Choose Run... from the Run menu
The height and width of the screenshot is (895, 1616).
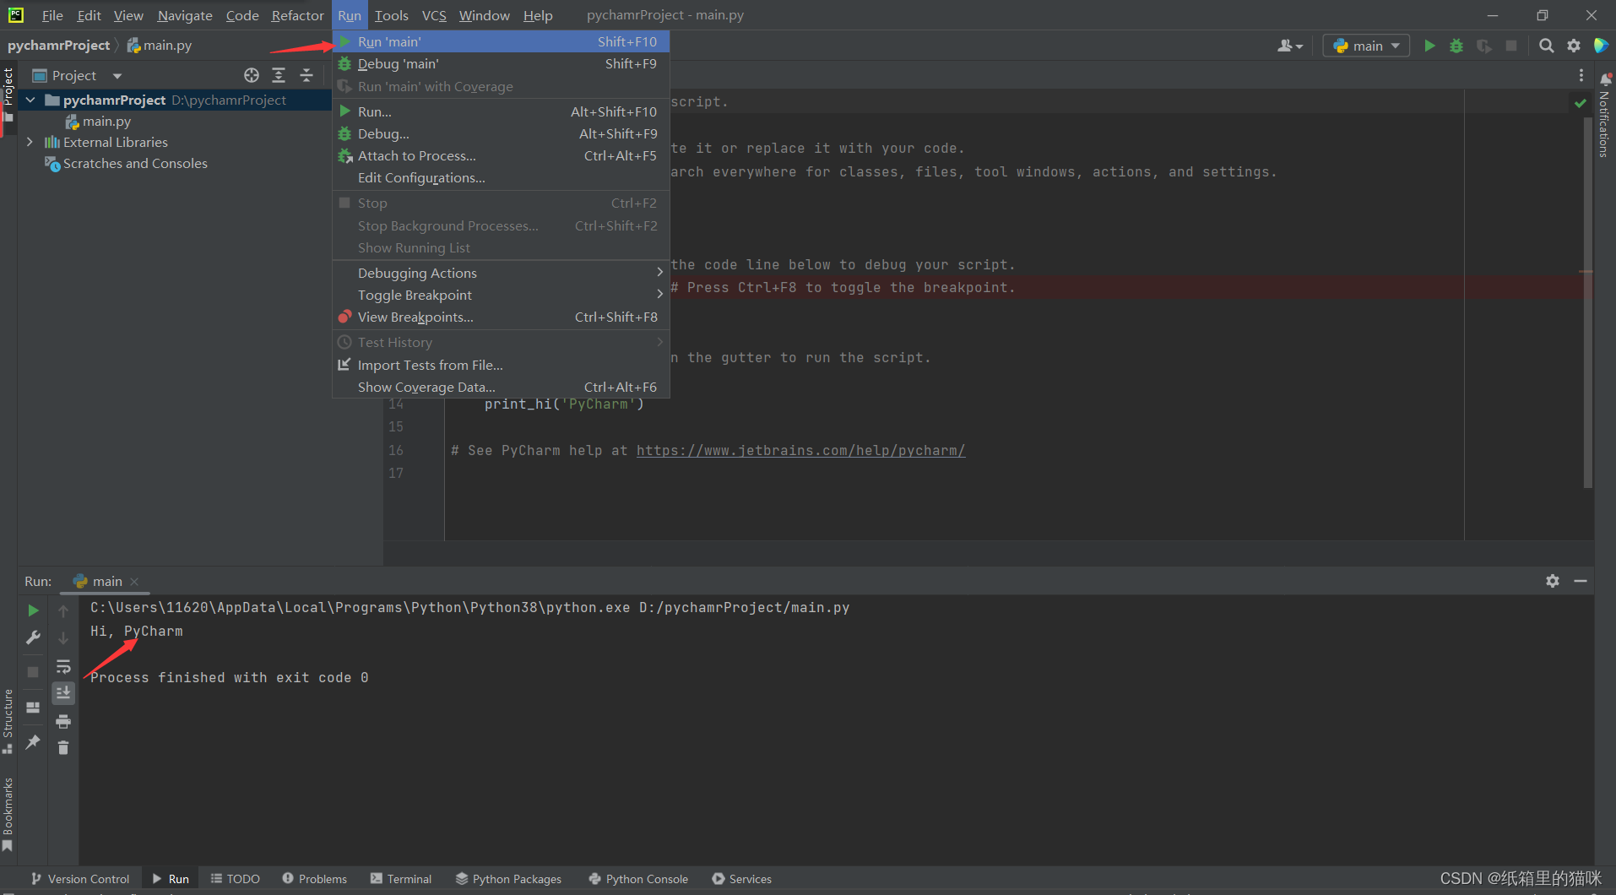[502, 111]
